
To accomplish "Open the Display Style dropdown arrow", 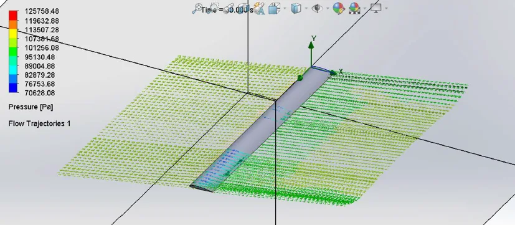I will 306,9.
